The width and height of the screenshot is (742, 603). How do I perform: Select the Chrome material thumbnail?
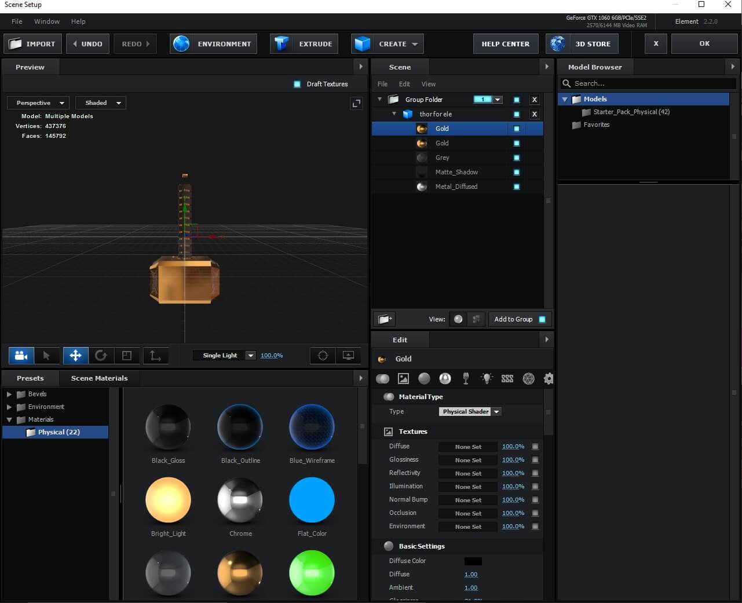(240, 500)
